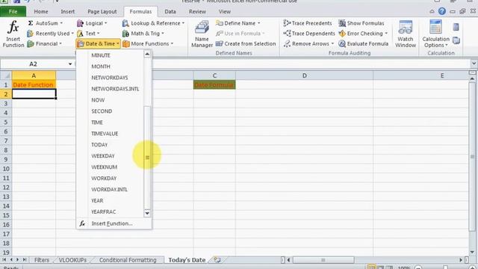This screenshot has width=478, height=269.
Task: Click the horizontal sheet scrollbar thumb
Action: [x=323, y=260]
